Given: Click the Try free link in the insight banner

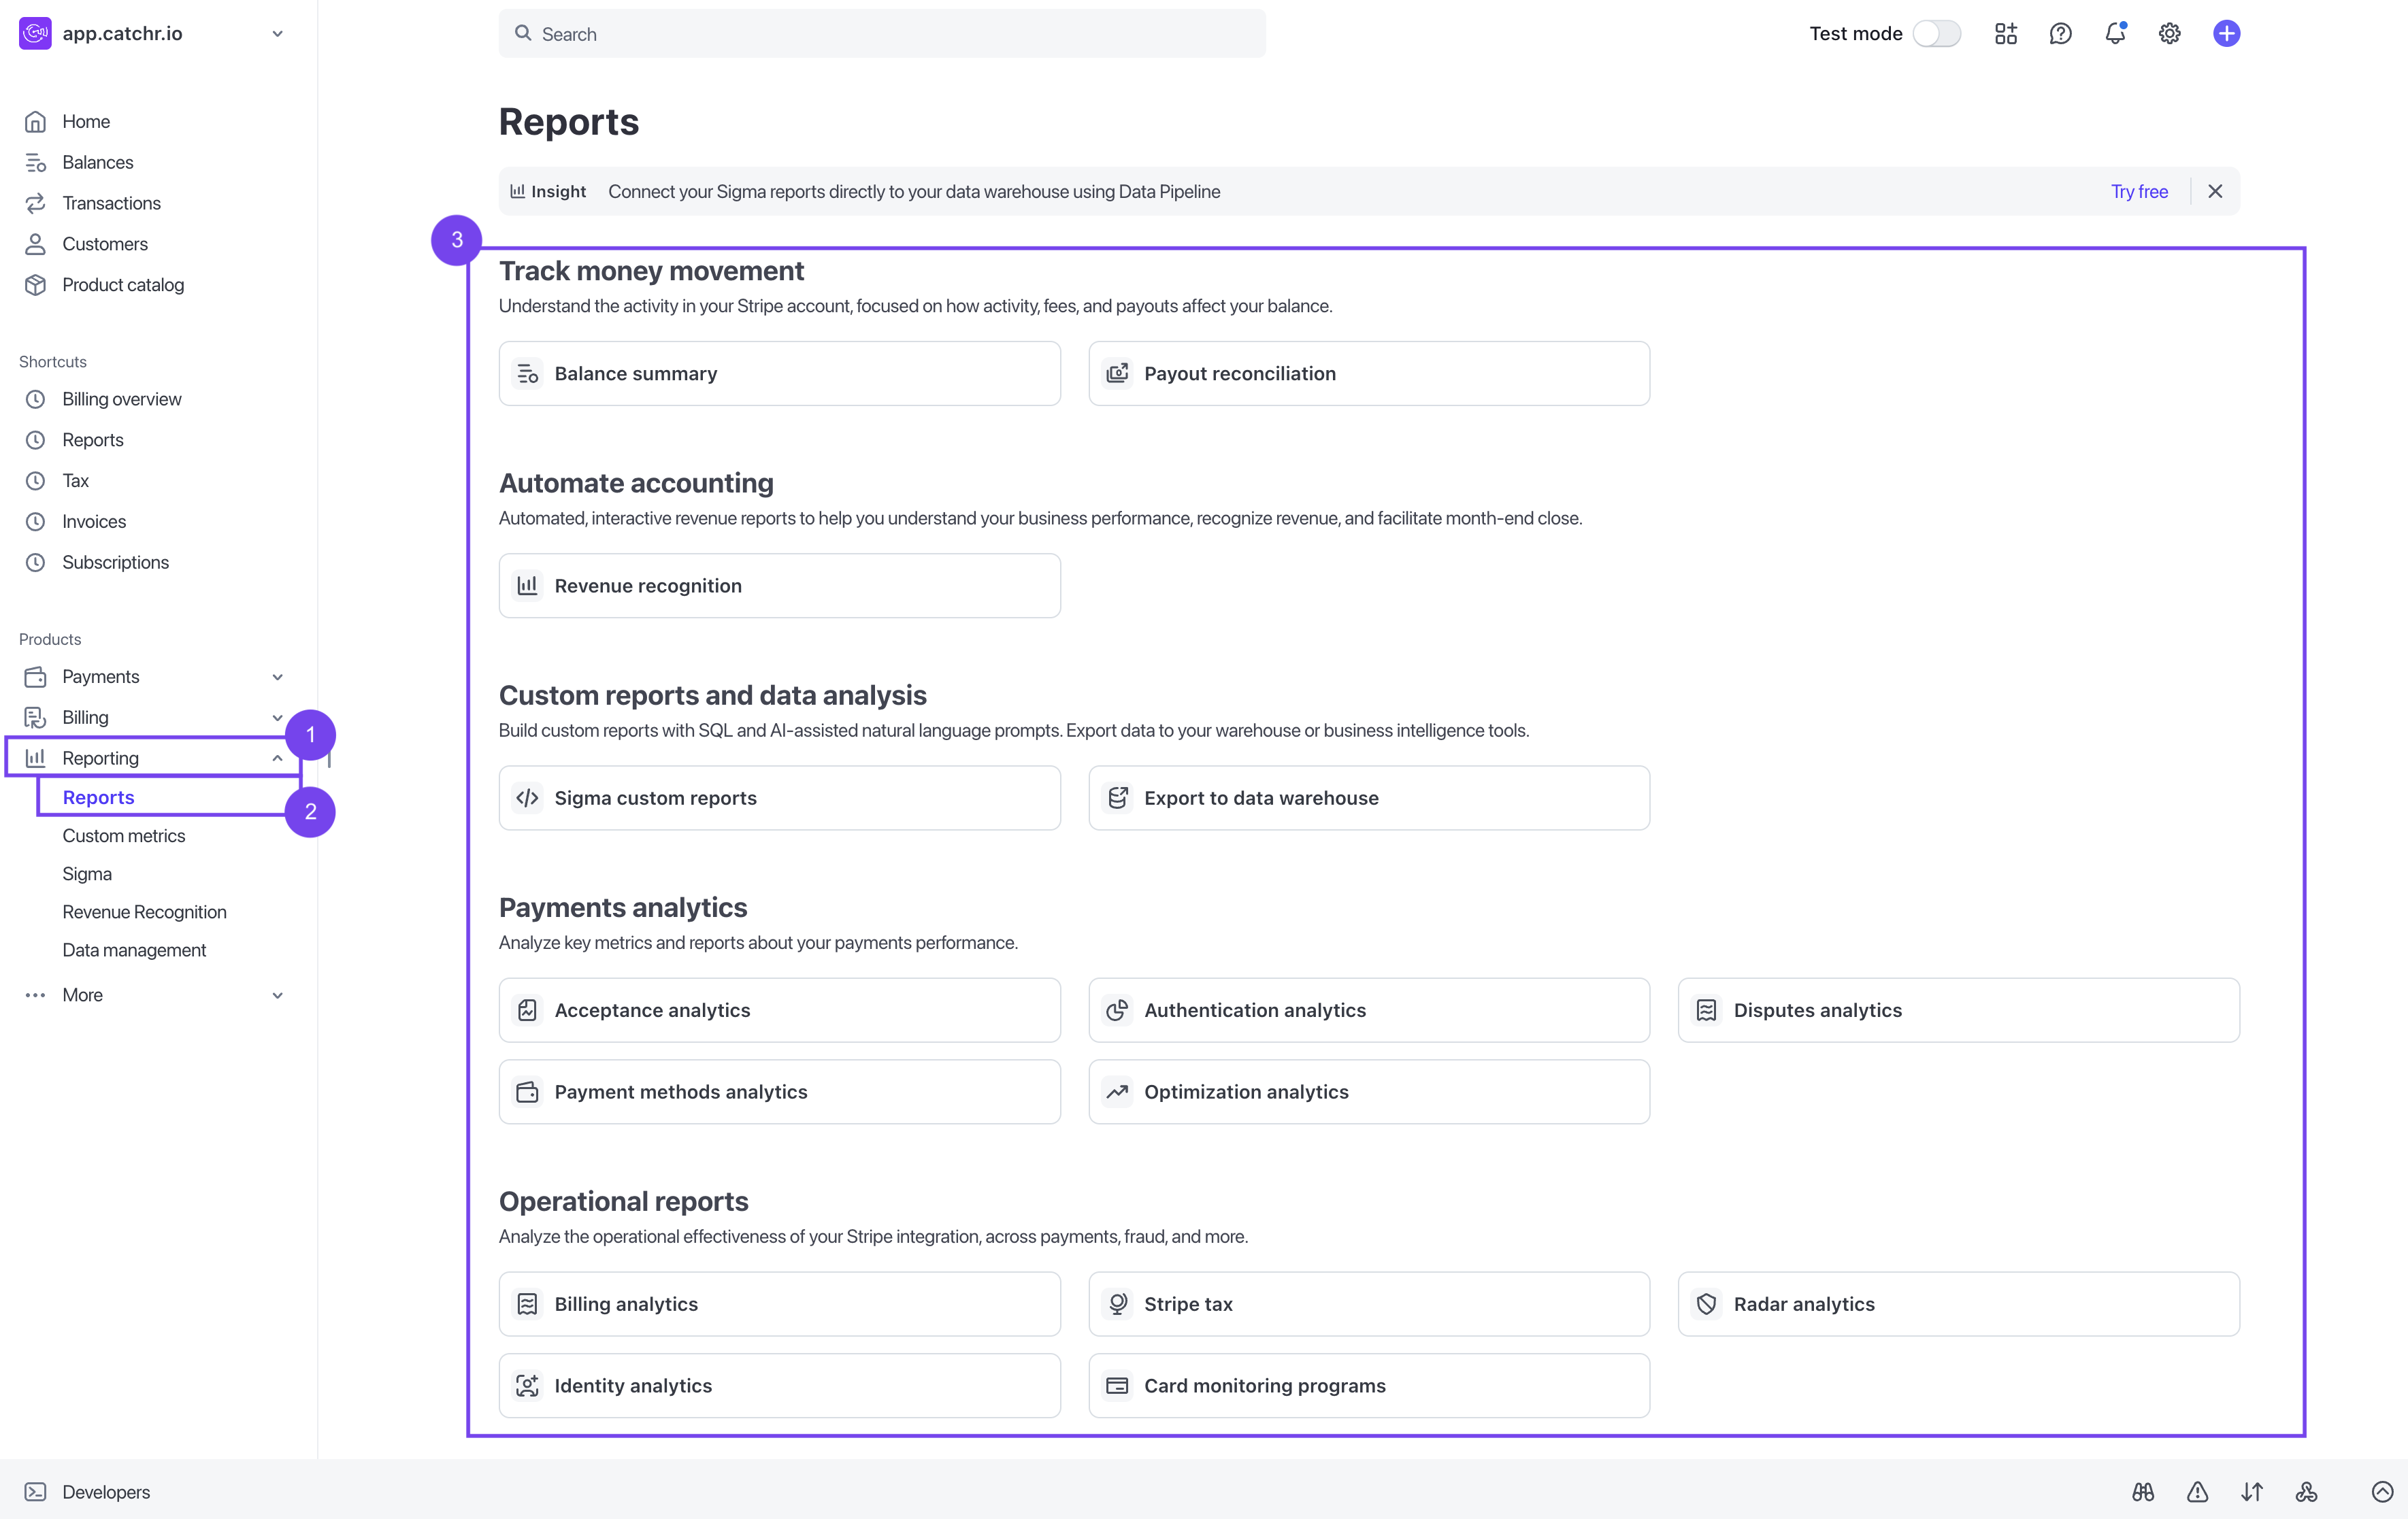Looking at the screenshot, I should click(2139, 191).
